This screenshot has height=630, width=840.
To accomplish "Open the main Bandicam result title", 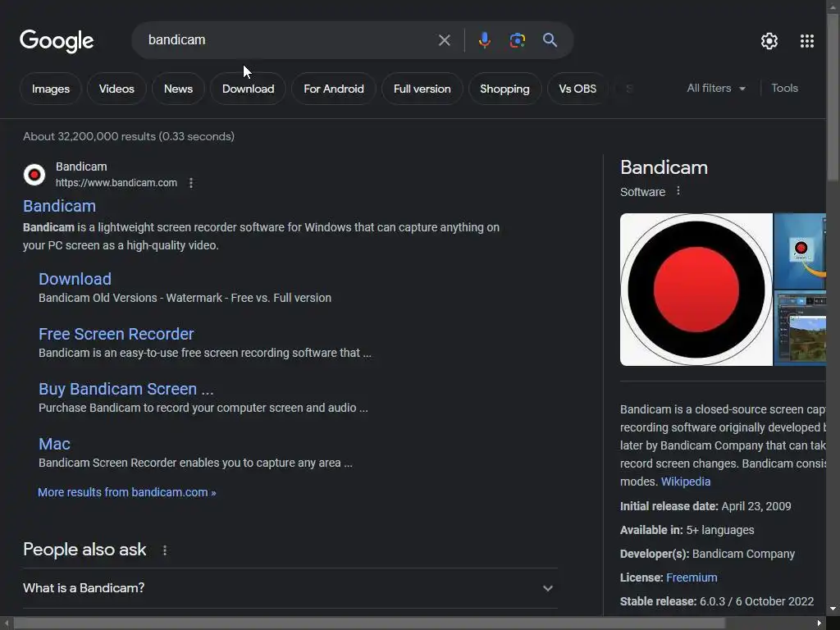I will coord(59,206).
